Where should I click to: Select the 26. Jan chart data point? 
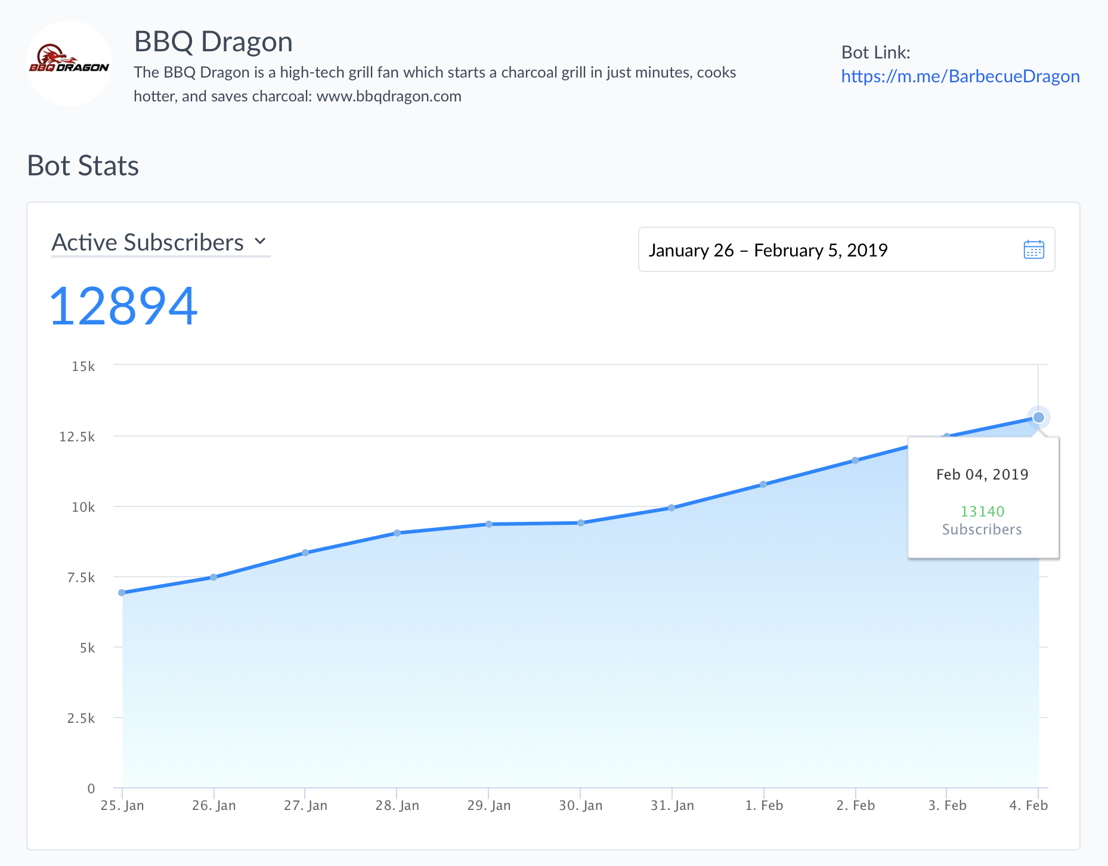tap(213, 577)
